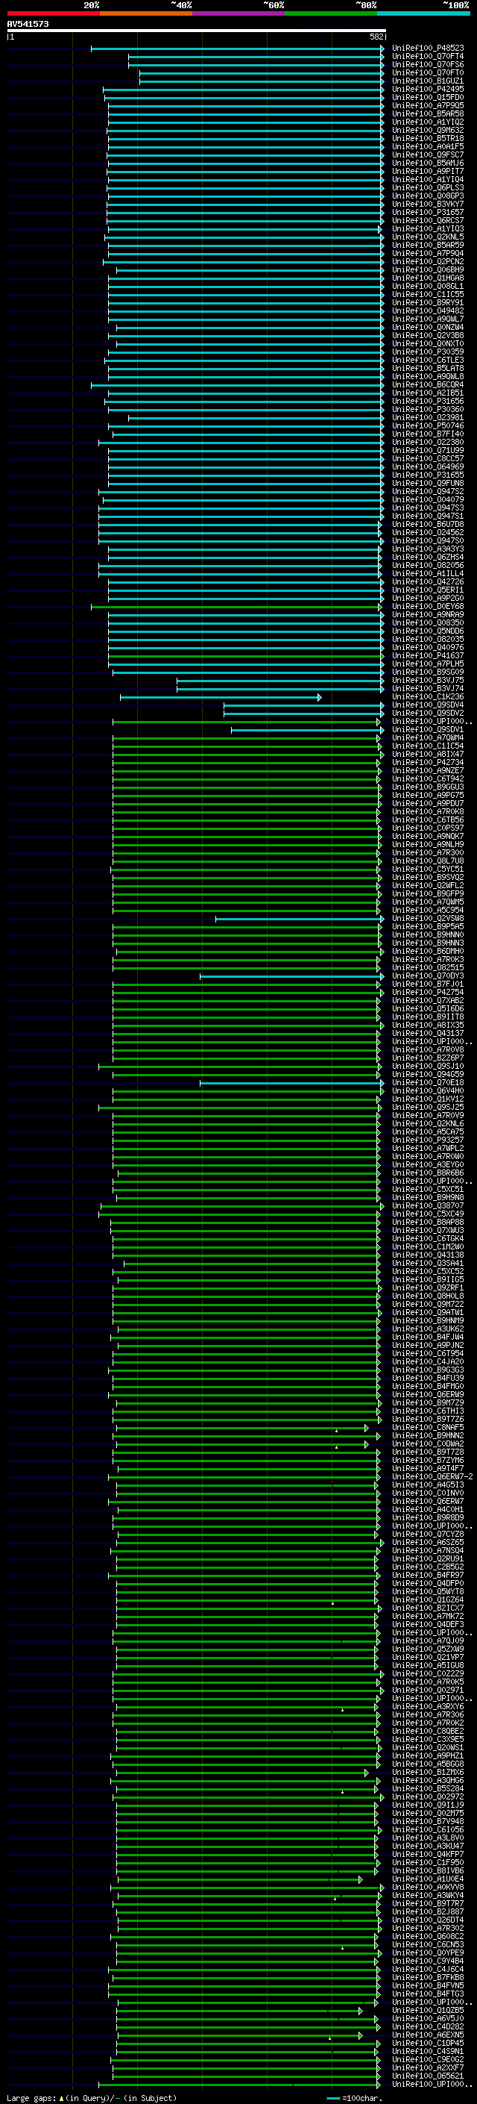Image resolution: width=477 pixels, height=2104 pixels.
Task: Open hit UniRef100_P42495
Action: pyautogui.click(x=428, y=89)
